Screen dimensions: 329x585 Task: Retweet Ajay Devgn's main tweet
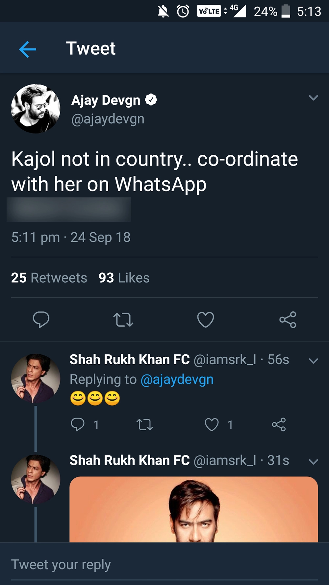pos(123,319)
